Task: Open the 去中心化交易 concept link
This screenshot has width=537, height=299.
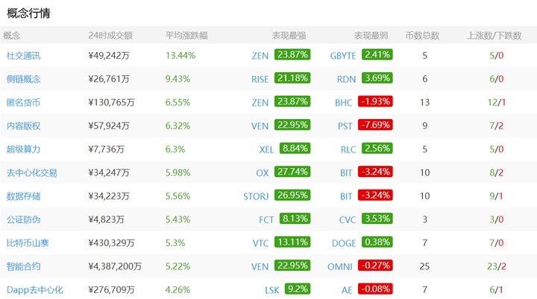Action: coord(32,173)
